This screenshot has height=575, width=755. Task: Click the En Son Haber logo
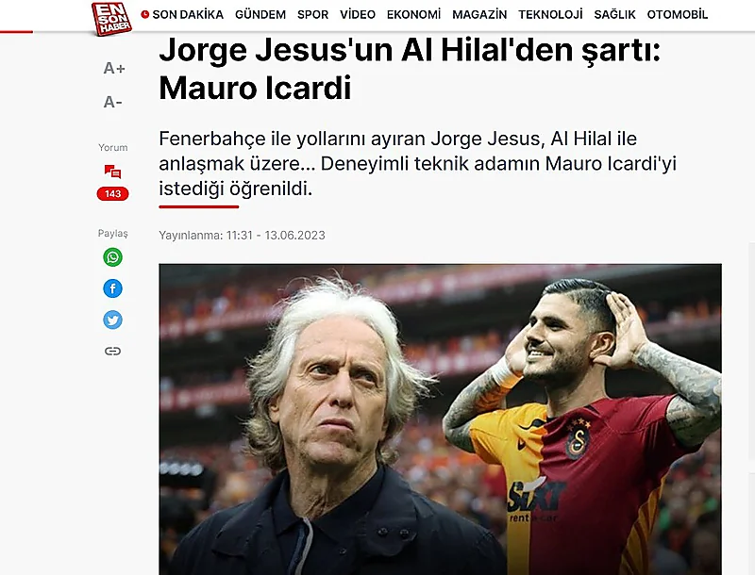pyautogui.click(x=111, y=19)
